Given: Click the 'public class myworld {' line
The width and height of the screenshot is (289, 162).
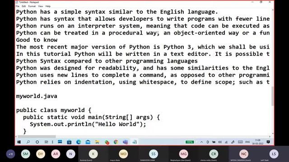Looking at the screenshot, I should [x=54, y=110].
